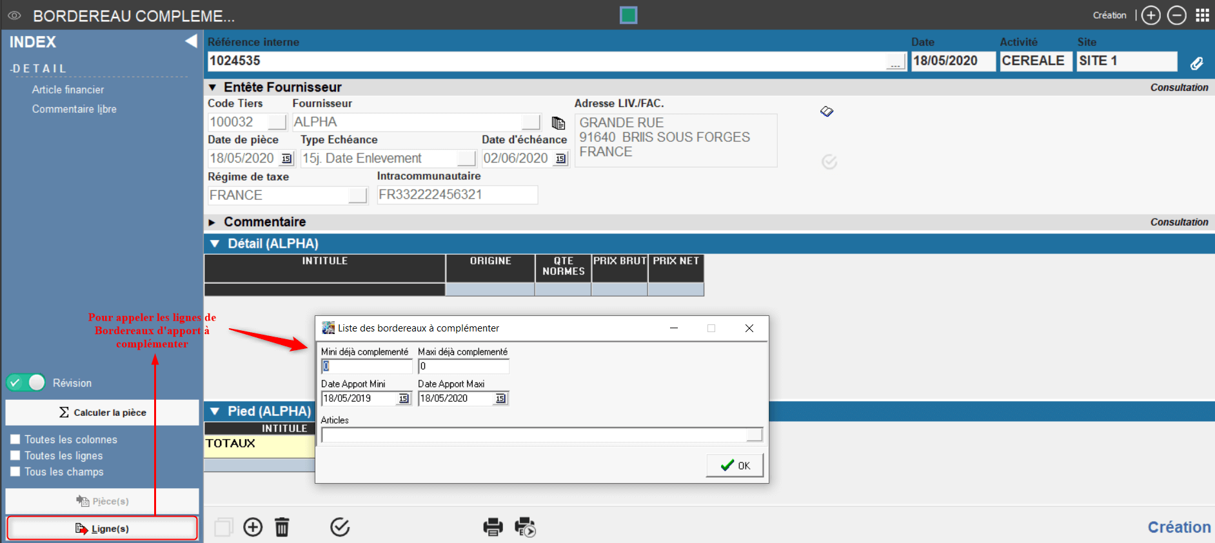Click the paperclip attachment icon
Screen dimensions: 1215x543
[1196, 63]
